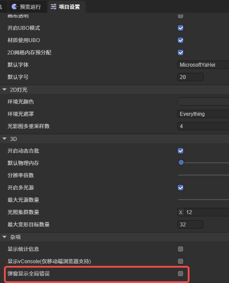The image size is (229, 283).
Task: Click the 项目设置 sliders icon
Action: 54,7
